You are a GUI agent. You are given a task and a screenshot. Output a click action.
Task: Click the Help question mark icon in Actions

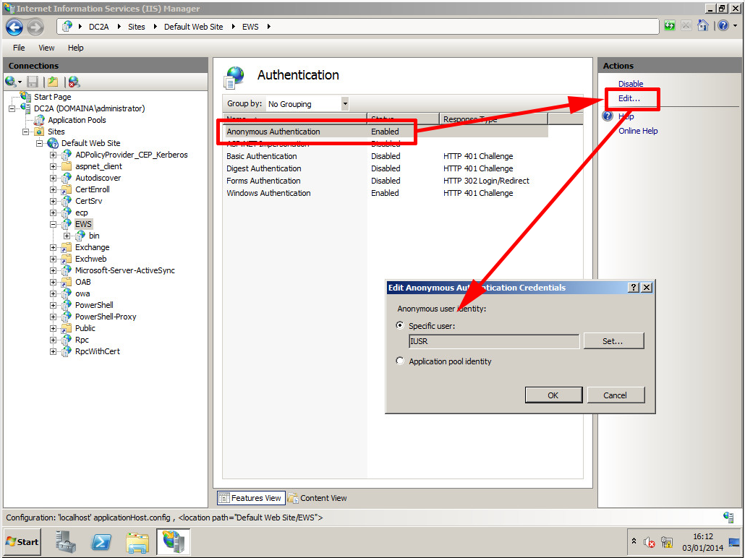(x=608, y=116)
